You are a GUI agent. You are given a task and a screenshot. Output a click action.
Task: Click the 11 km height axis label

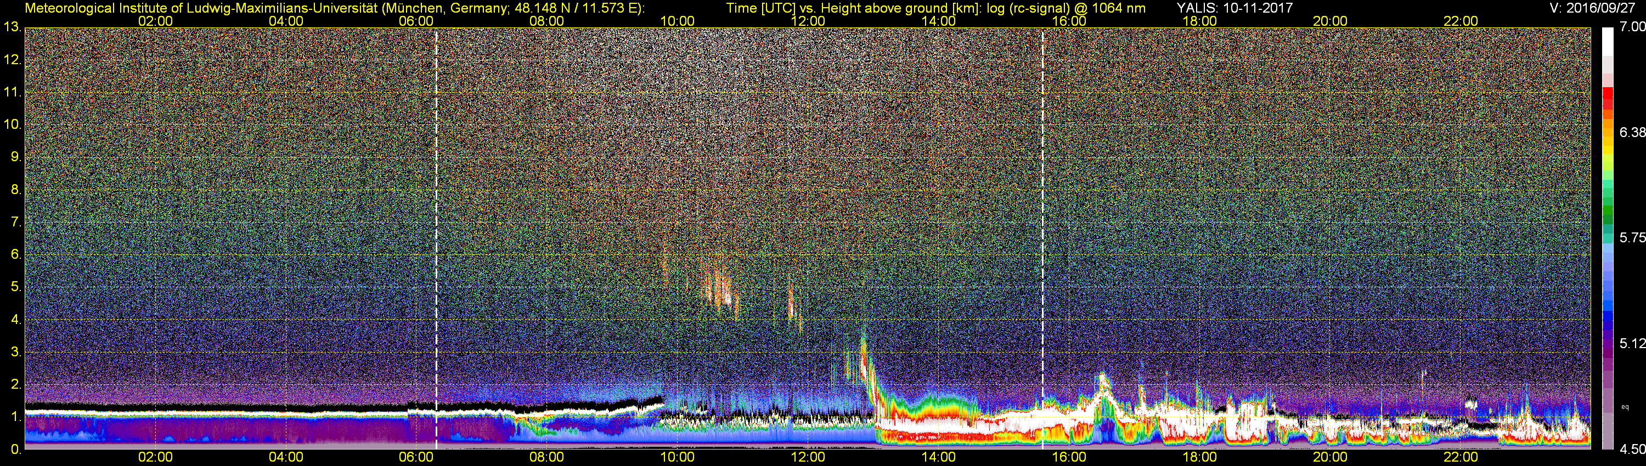coord(12,93)
